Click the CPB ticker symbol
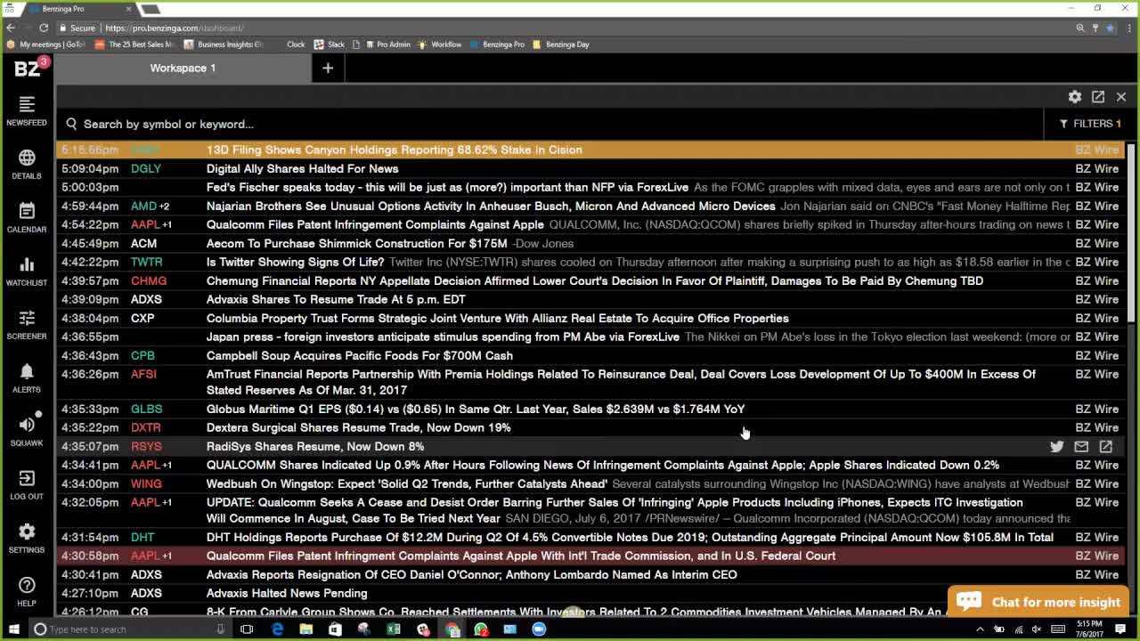This screenshot has height=641, width=1140. click(142, 355)
